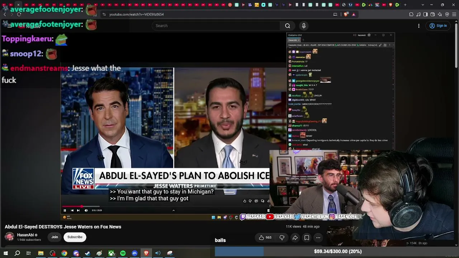Open Chatterino settings gear icon
Viewport: 459px width, 258px height.
click(x=369, y=35)
